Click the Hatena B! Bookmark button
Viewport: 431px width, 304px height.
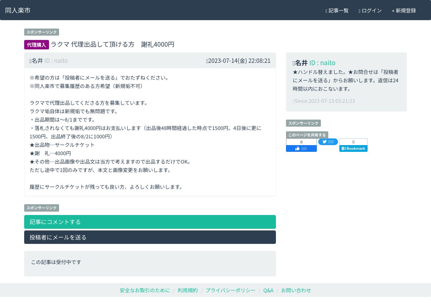353,148
